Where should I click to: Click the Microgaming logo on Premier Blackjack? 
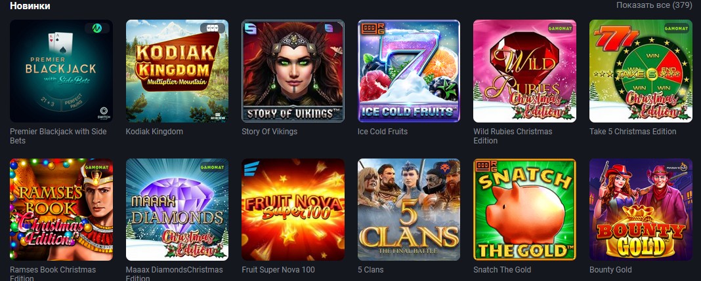(97, 28)
